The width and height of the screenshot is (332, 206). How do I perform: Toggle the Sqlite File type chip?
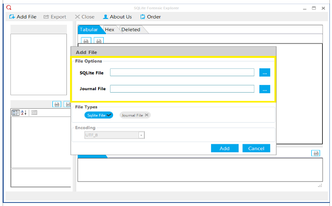(x=99, y=115)
